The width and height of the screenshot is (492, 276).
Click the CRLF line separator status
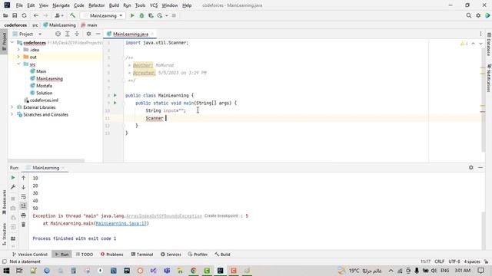pos(439,261)
